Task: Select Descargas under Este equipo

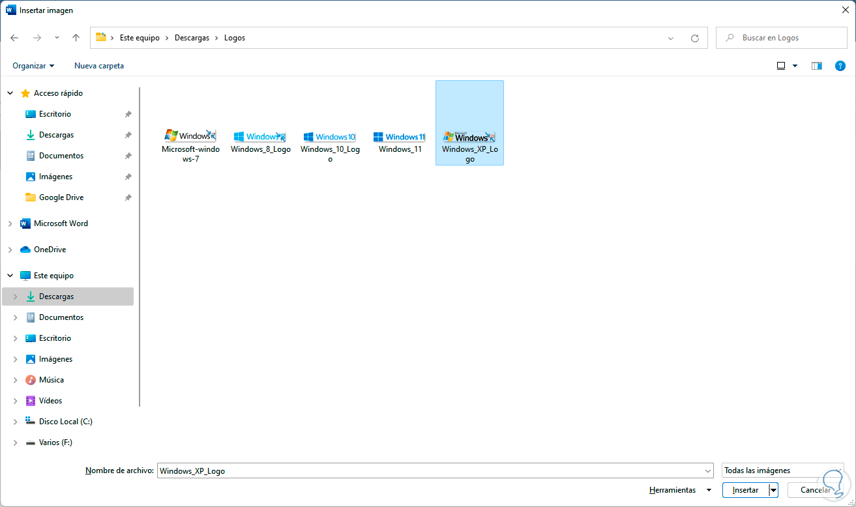Action: coord(68,297)
